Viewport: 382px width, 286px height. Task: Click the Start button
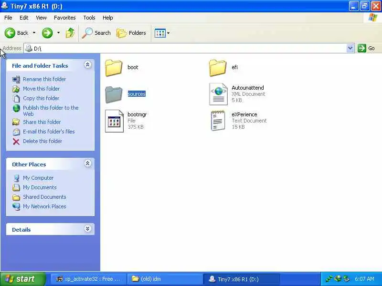click(x=23, y=279)
